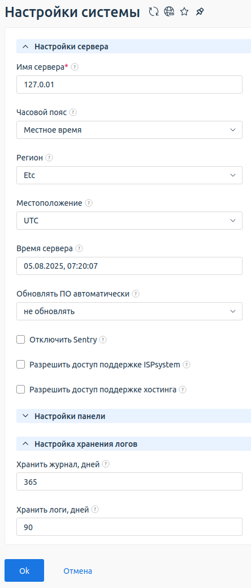Open the help hint for Имя сервера
Screen dimensions: 251x588
click(75, 67)
